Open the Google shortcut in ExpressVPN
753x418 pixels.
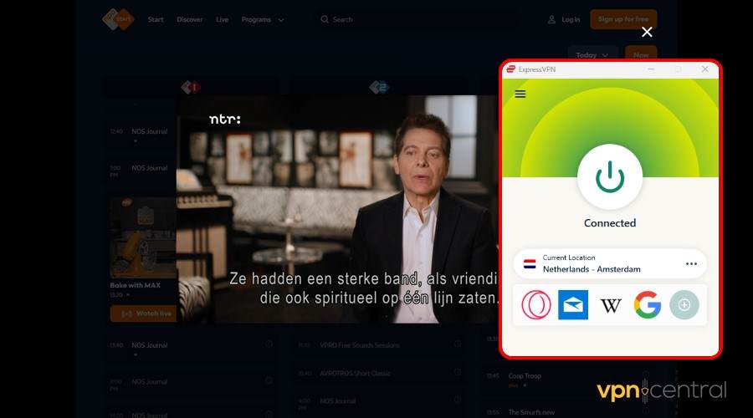[x=648, y=305]
